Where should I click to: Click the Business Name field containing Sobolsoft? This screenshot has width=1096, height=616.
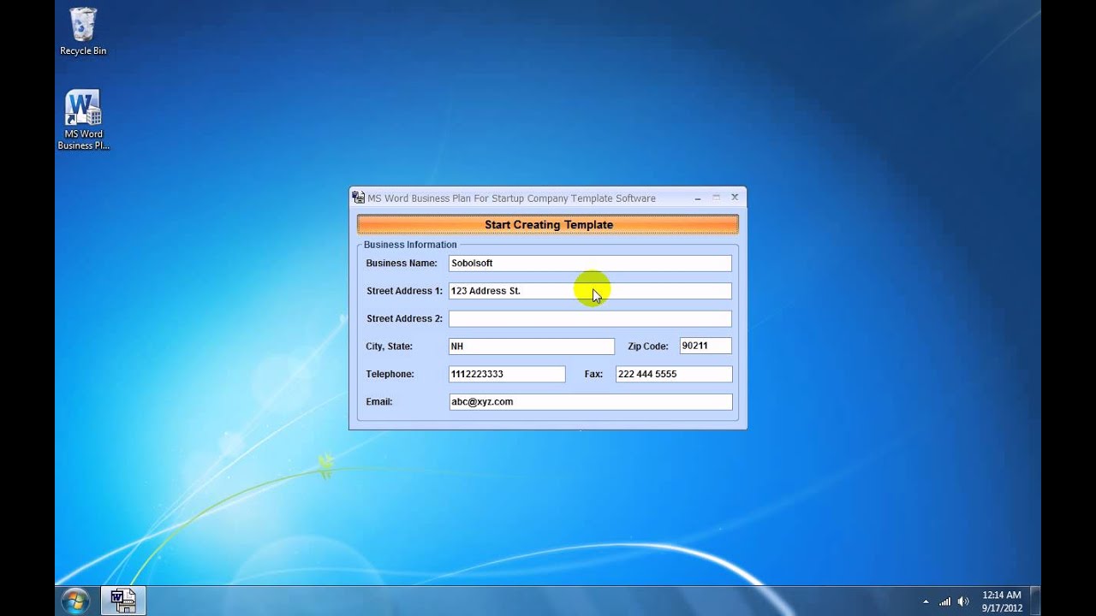point(590,264)
